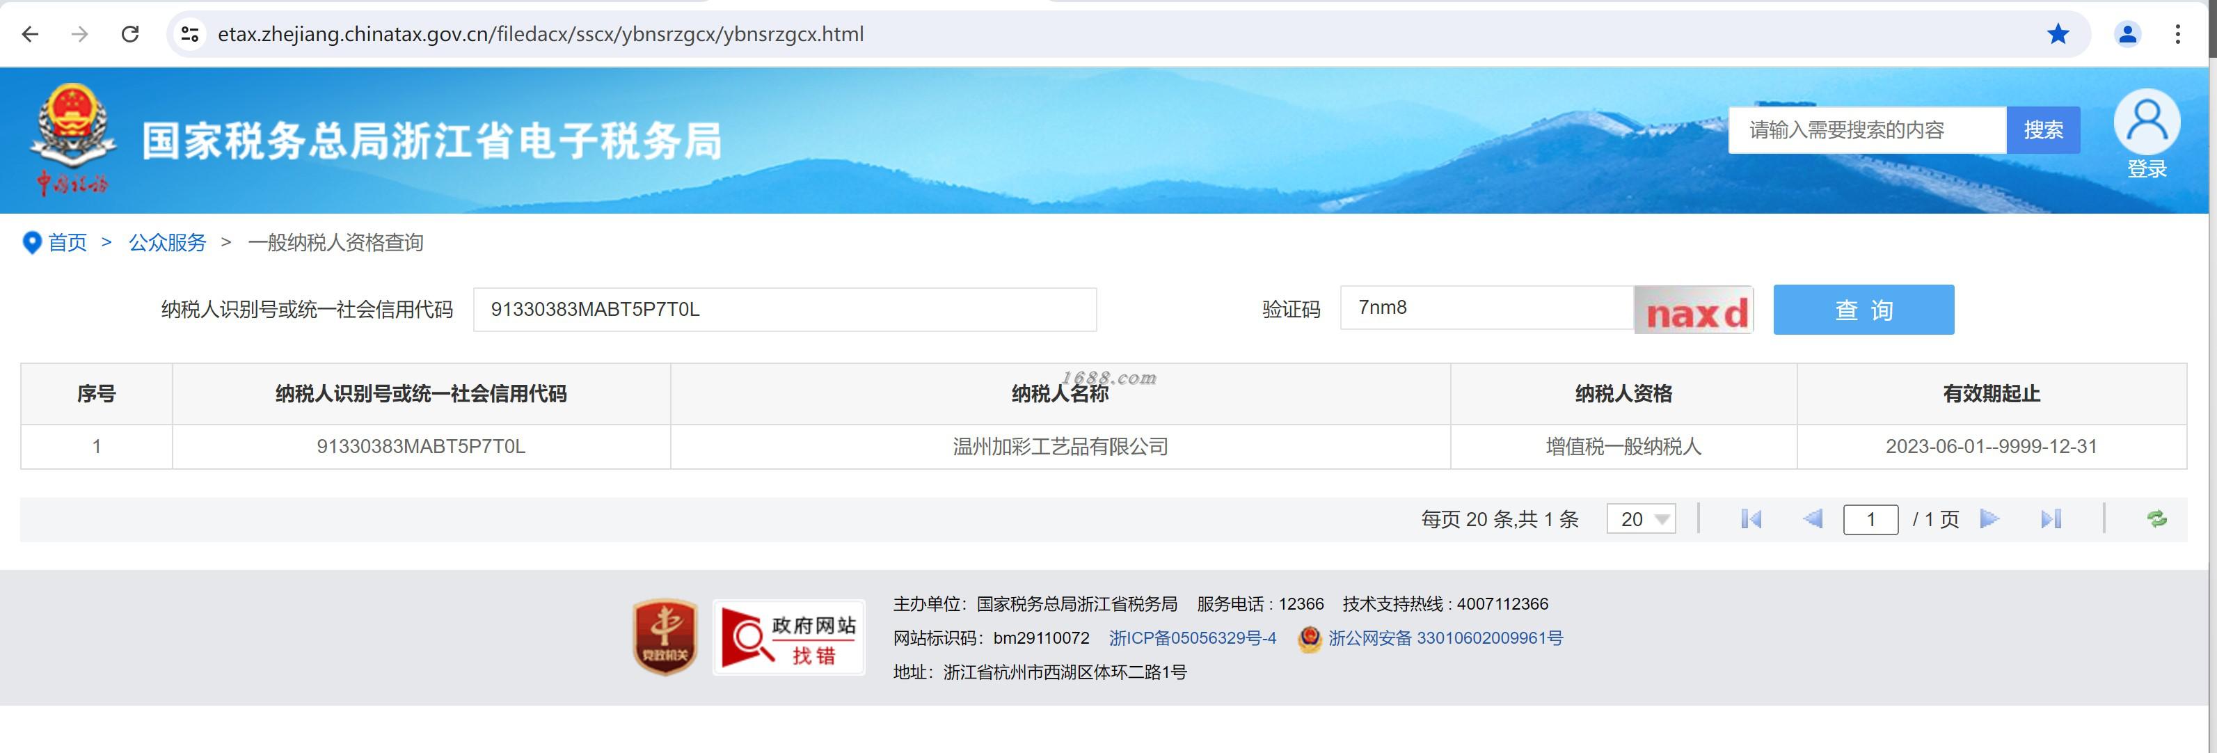Select cell 增值税一般纳税人
This screenshot has width=2217, height=753.
[1623, 447]
